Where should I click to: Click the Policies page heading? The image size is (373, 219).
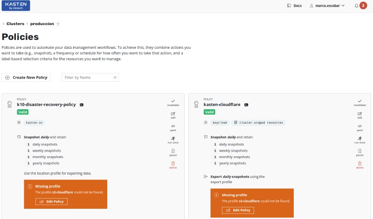pyautogui.click(x=20, y=37)
